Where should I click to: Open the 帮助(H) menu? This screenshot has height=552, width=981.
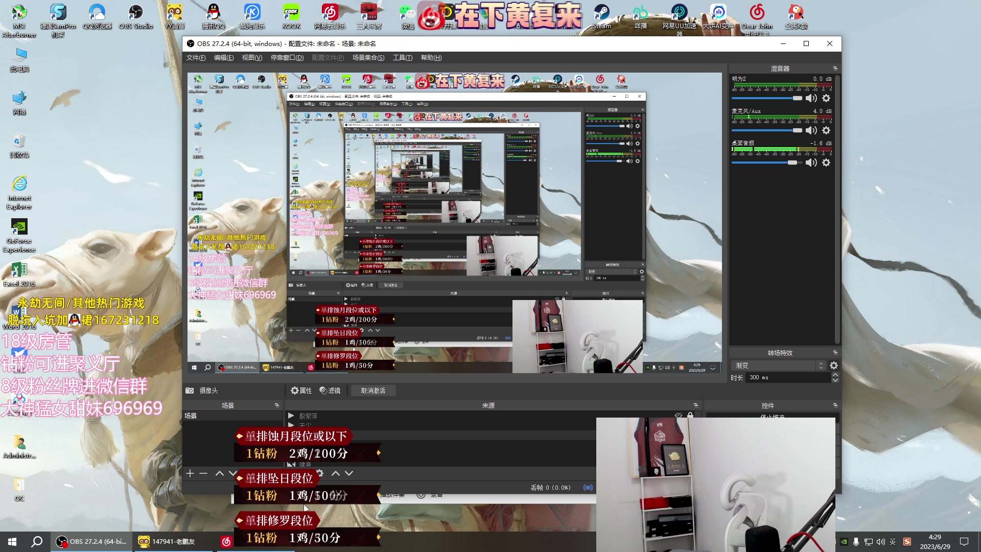[431, 58]
